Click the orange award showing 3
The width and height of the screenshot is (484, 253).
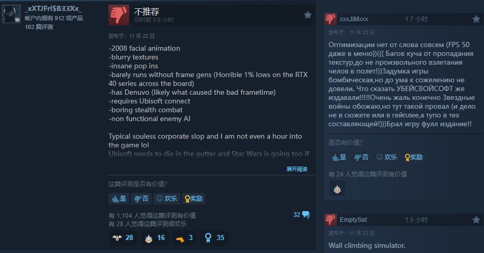184,237
